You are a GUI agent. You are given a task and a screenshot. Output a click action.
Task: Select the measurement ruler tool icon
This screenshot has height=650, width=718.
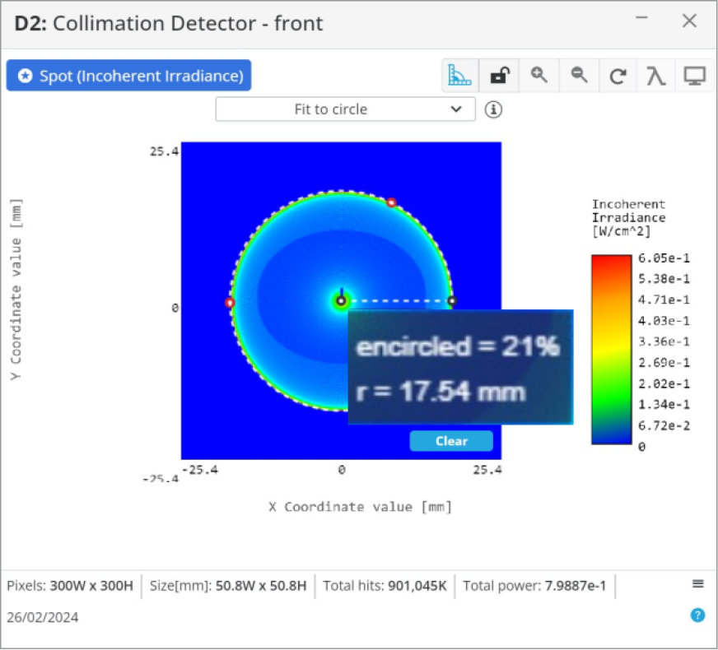pyautogui.click(x=460, y=76)
